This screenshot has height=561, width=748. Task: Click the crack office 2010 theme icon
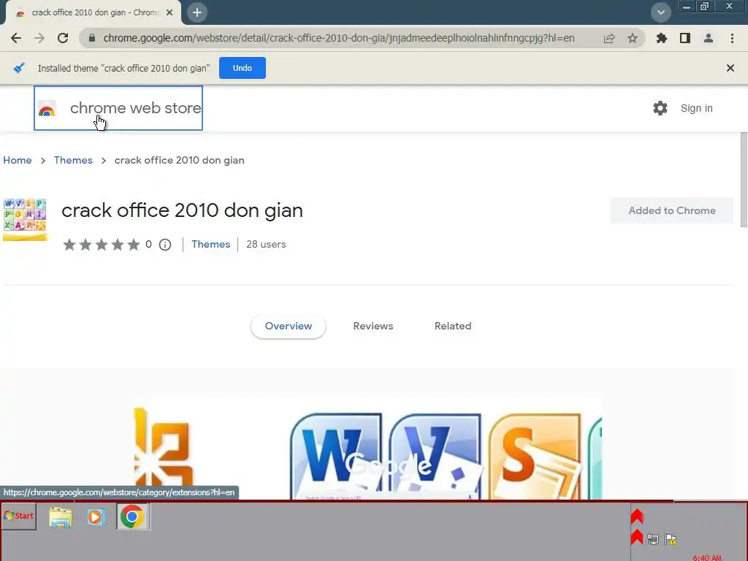(x=25, y=219)
